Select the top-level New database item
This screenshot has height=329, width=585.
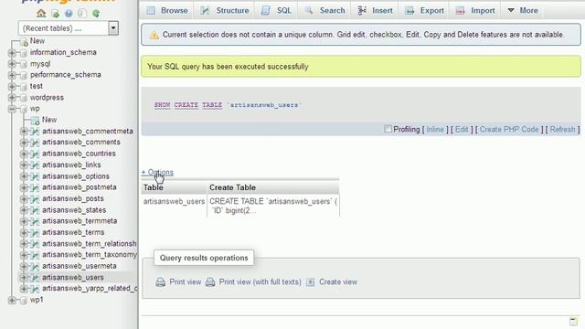click(37, 41)
